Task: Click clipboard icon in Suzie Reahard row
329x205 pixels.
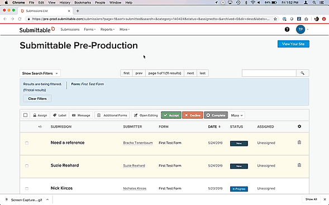Action: pos(299,165)
